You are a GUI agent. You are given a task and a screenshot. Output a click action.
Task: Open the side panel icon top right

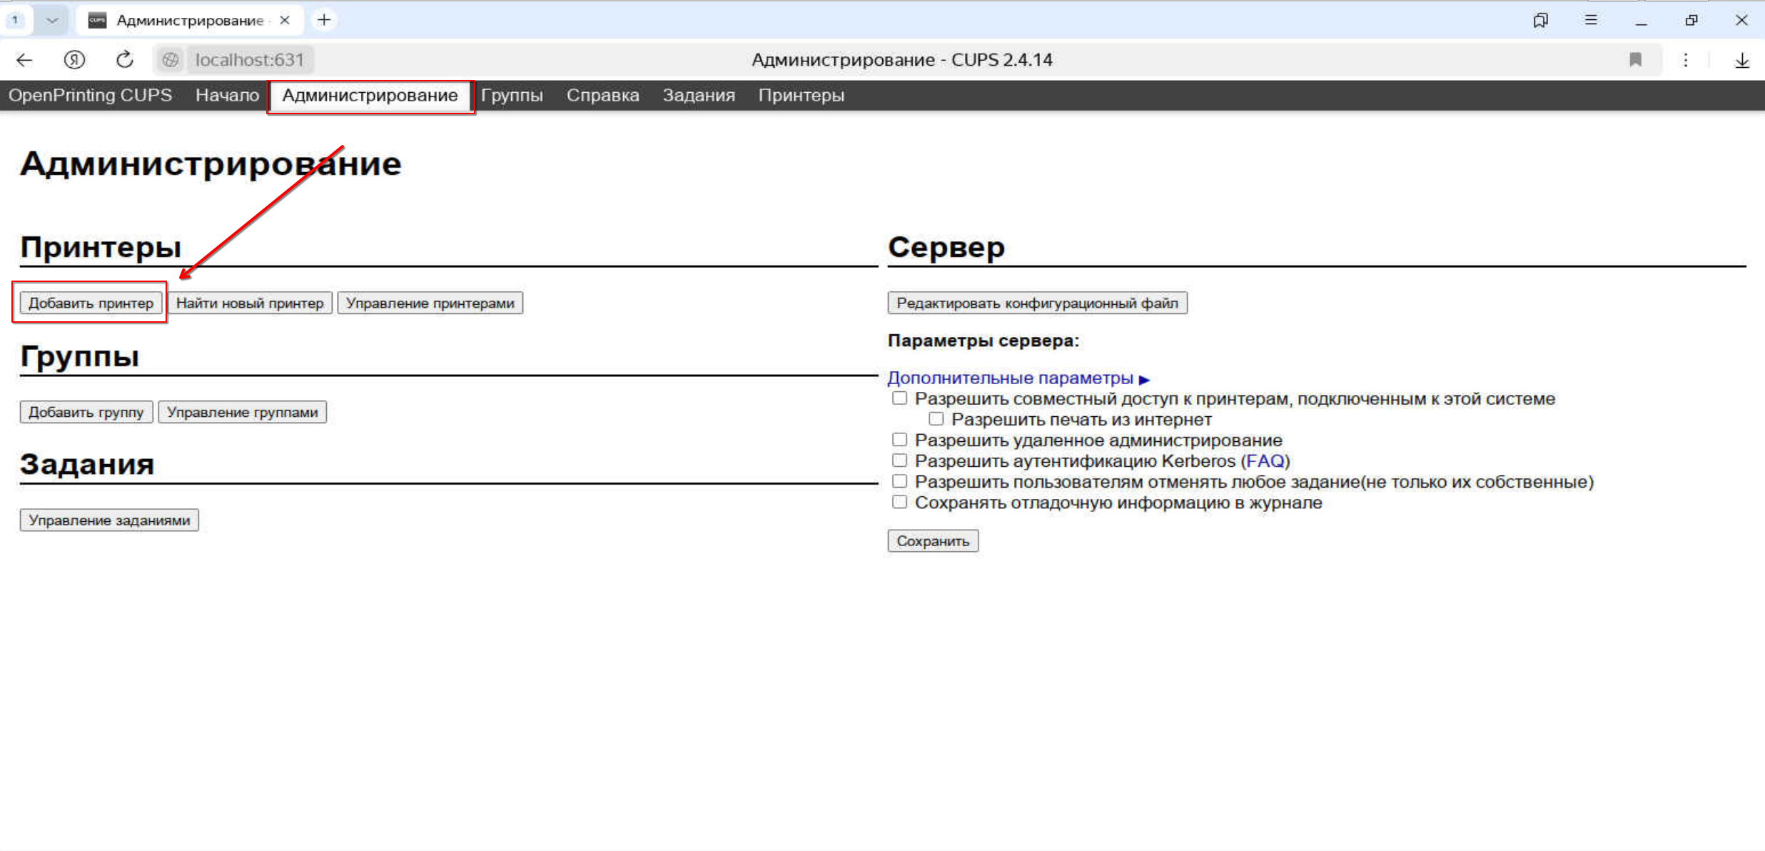point(1541,19)
